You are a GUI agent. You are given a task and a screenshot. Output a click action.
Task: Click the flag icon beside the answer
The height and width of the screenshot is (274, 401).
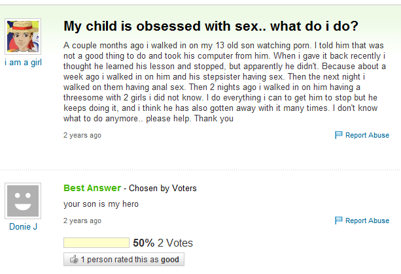(338, 221)
